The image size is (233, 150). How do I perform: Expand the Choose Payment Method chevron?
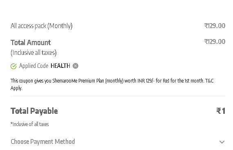(222, 142)
